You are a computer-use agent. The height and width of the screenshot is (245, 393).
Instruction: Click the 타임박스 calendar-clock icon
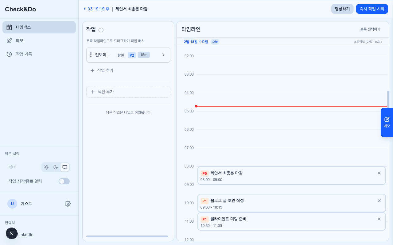click(x=9, y=27)
